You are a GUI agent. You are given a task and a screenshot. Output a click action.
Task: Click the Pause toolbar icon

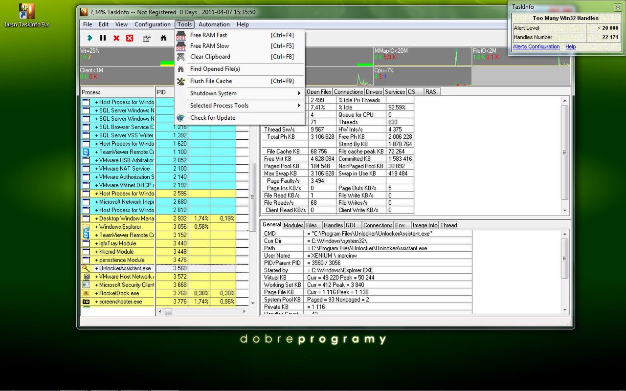coord(103,38)
